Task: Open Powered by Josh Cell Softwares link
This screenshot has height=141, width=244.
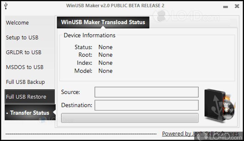Action: (x=200, y=134)
